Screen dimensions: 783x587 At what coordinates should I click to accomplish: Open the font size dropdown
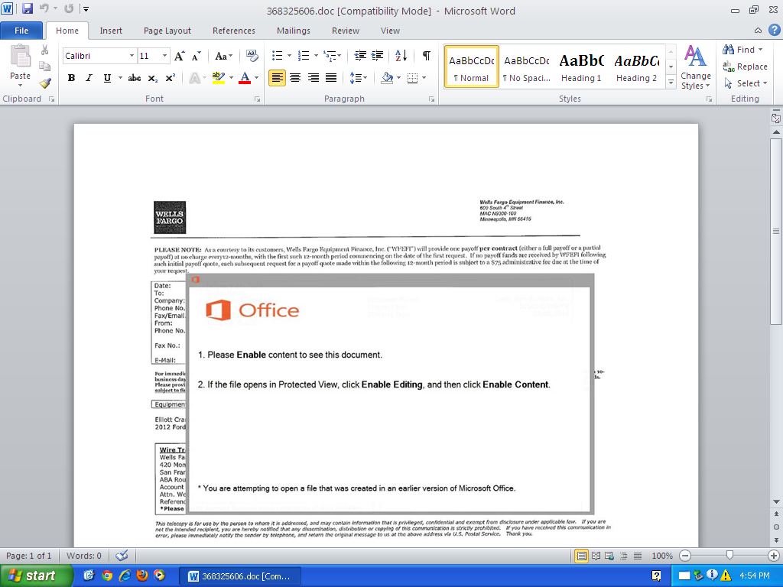(165, 55)
